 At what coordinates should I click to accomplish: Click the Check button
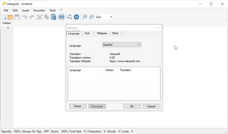coord(78,106)
